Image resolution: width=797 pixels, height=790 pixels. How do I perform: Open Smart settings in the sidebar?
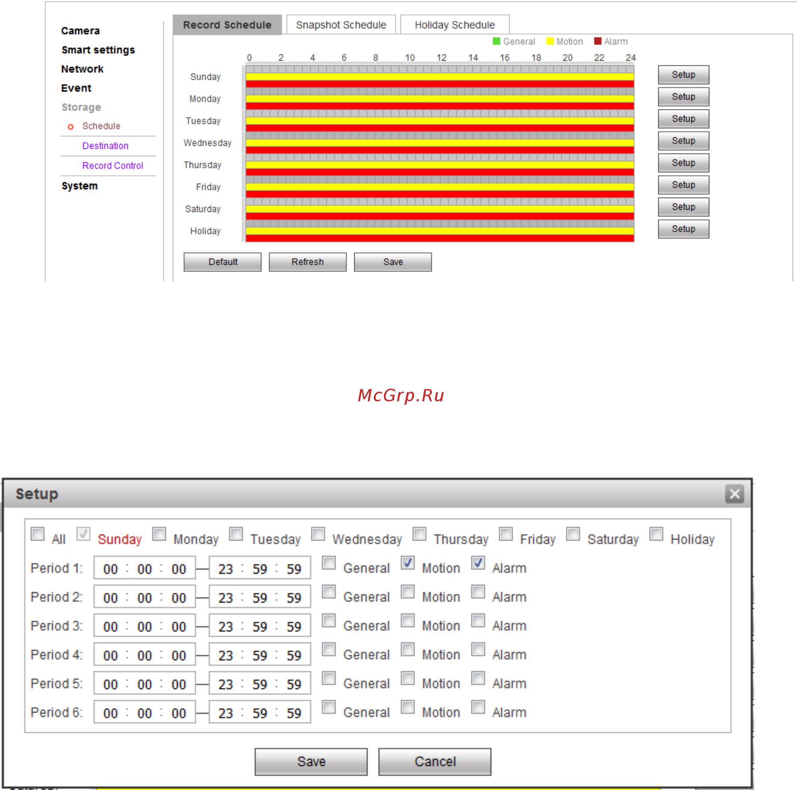(x=98, y=50)
